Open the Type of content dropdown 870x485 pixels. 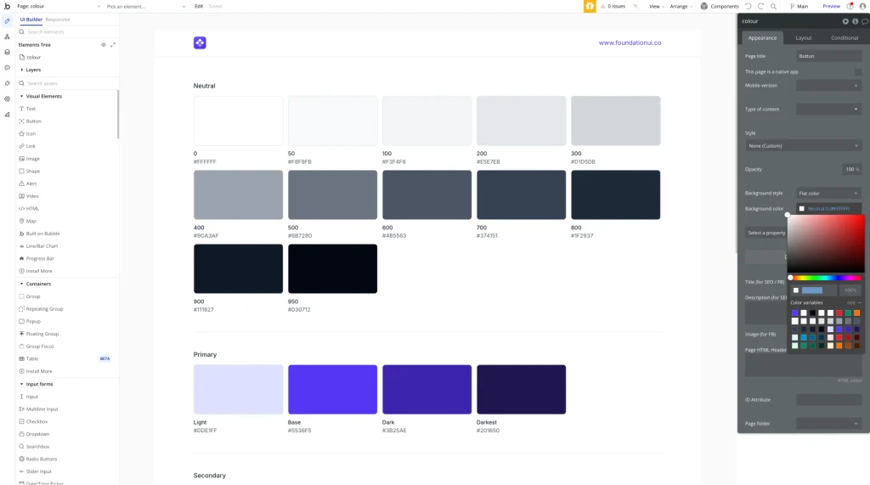(828, 110)
